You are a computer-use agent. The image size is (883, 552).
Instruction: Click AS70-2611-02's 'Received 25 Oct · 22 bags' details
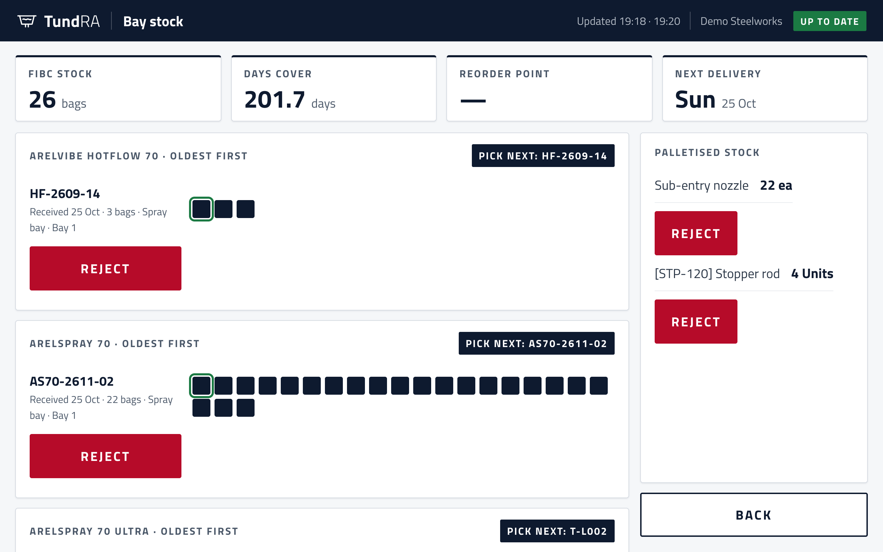pos(101,407)
